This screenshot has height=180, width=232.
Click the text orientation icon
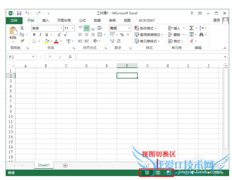click(95, 41)
